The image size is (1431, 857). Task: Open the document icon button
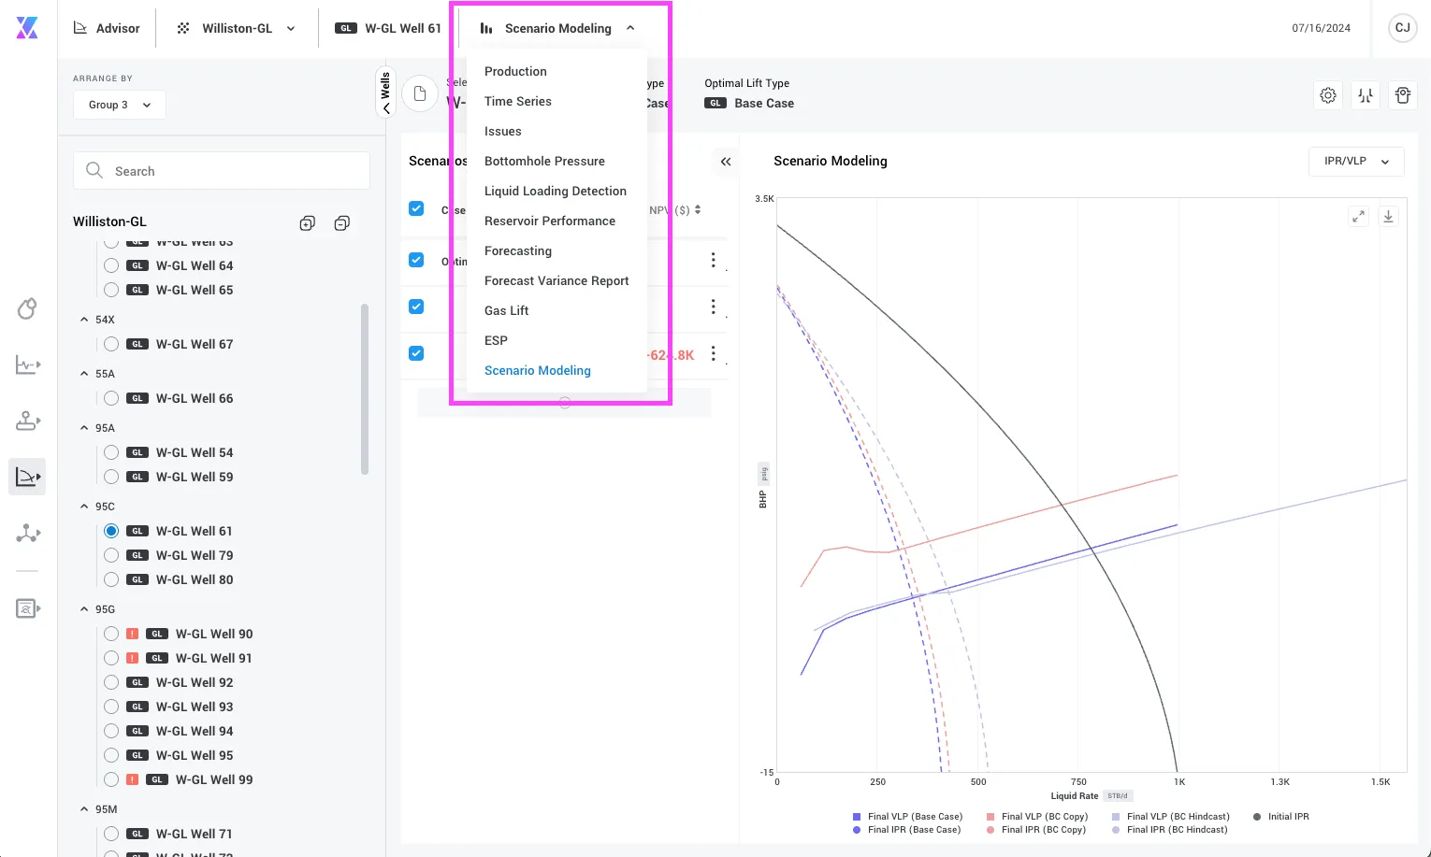coord(420,94)
